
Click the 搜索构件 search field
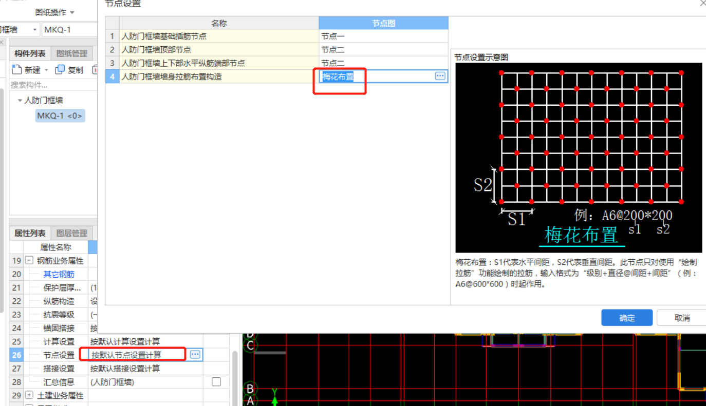(53, 85)
